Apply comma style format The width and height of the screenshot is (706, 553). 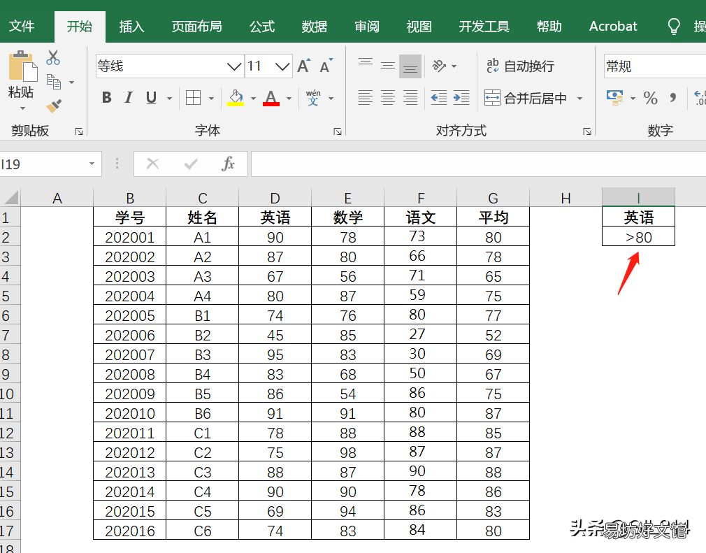pyautogui.click(x=673, y=97)
